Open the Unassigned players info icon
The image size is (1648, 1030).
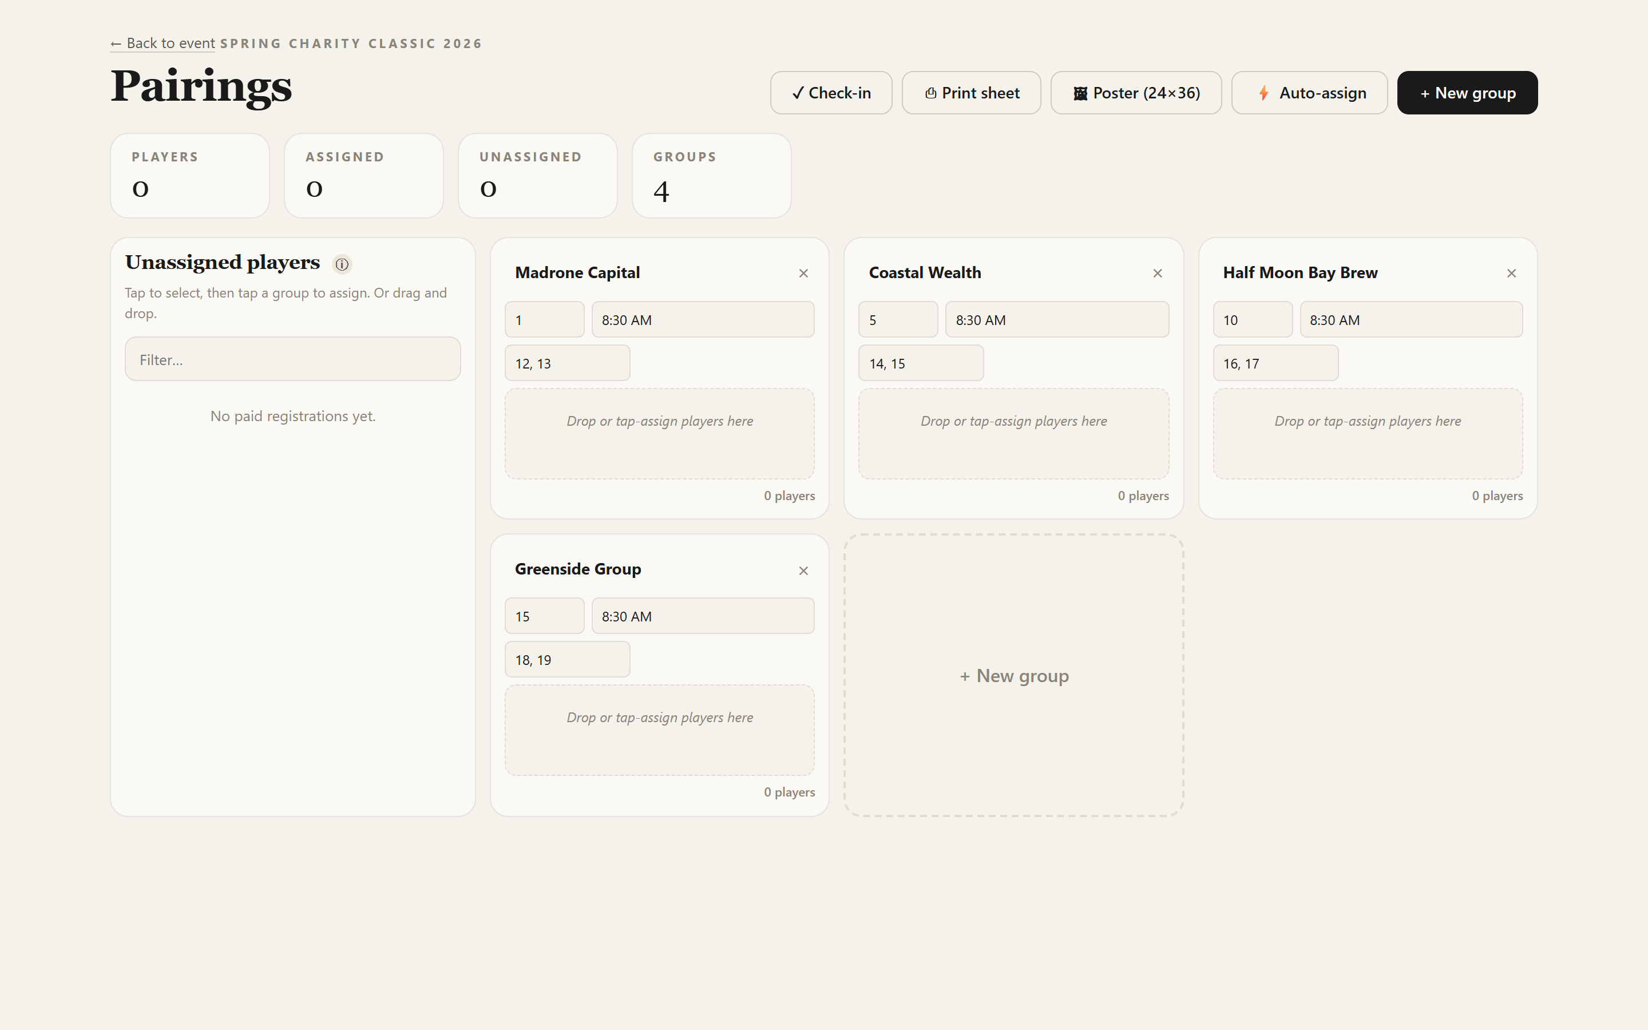(x=342, y=264)
